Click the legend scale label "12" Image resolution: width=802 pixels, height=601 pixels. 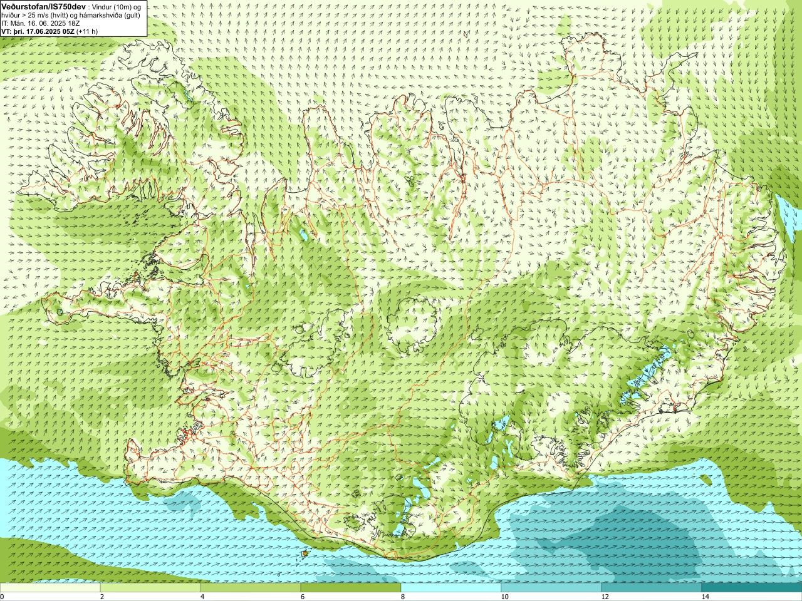pos(605,597)
